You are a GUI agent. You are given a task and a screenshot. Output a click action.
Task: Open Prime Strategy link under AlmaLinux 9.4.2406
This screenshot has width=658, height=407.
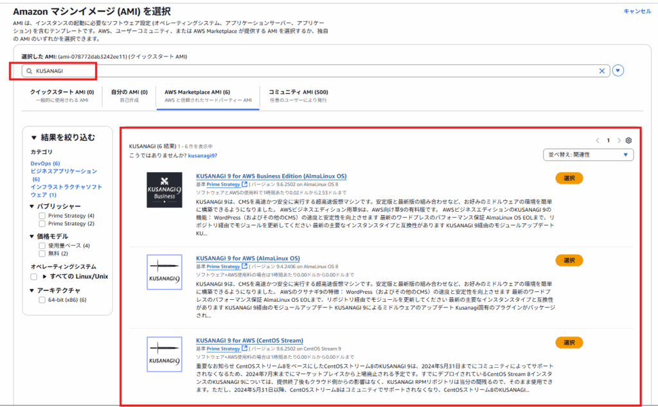pyautogui.click(x=223, y=266)
